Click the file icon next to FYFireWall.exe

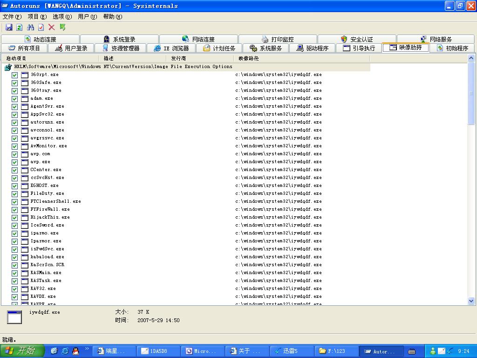25,209
